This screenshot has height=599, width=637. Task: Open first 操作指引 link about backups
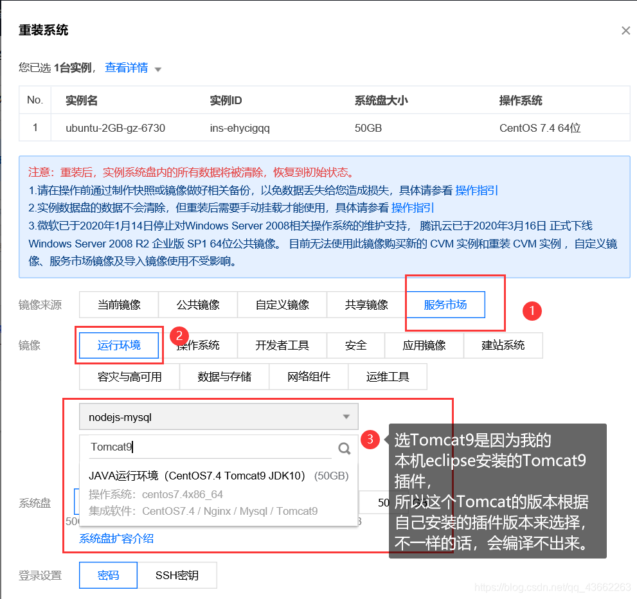point(476,190)
